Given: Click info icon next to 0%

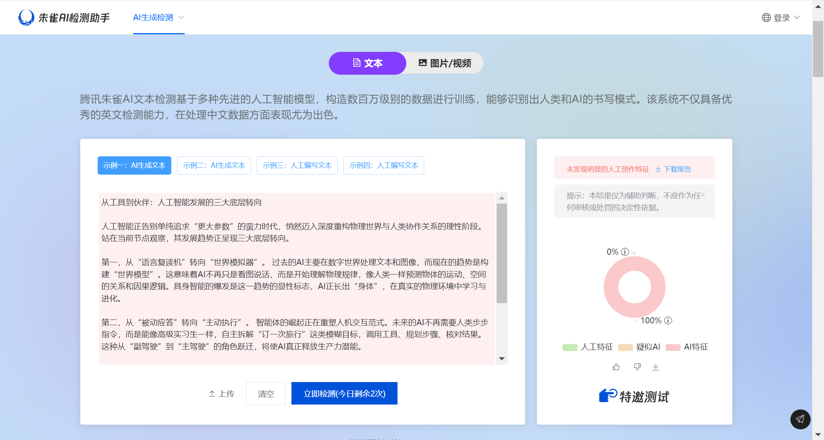Looking at the screenshot, I should pos(625,252).
